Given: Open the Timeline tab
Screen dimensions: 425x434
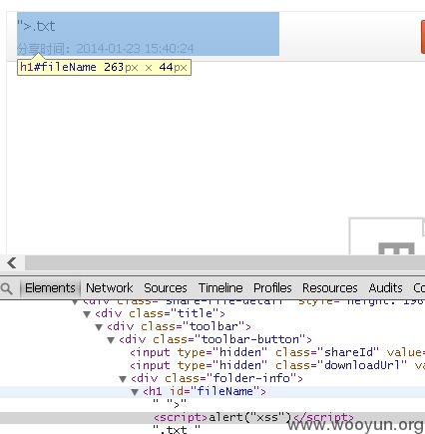Looking at the screenshot, I should pos(220,288).
